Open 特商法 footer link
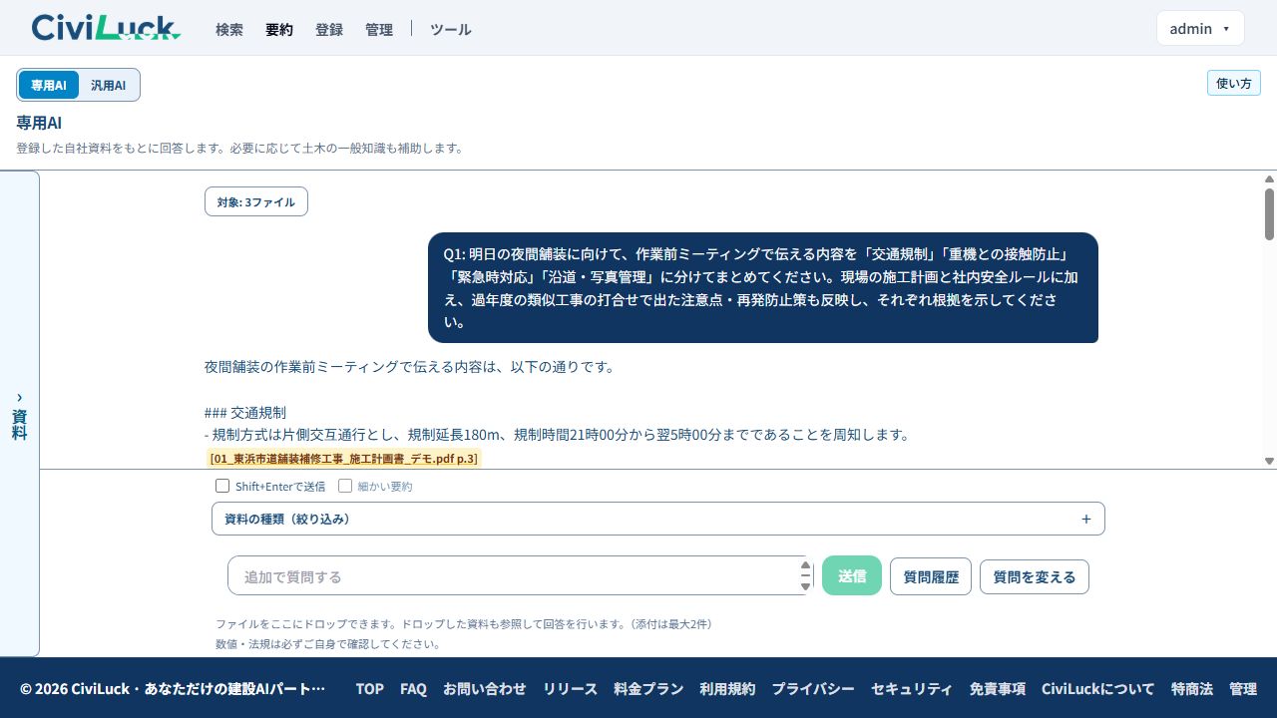1277x718 pixels. tap(1192, 688)
